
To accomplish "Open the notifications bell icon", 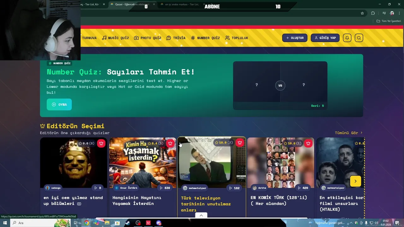I will [347, 38].
